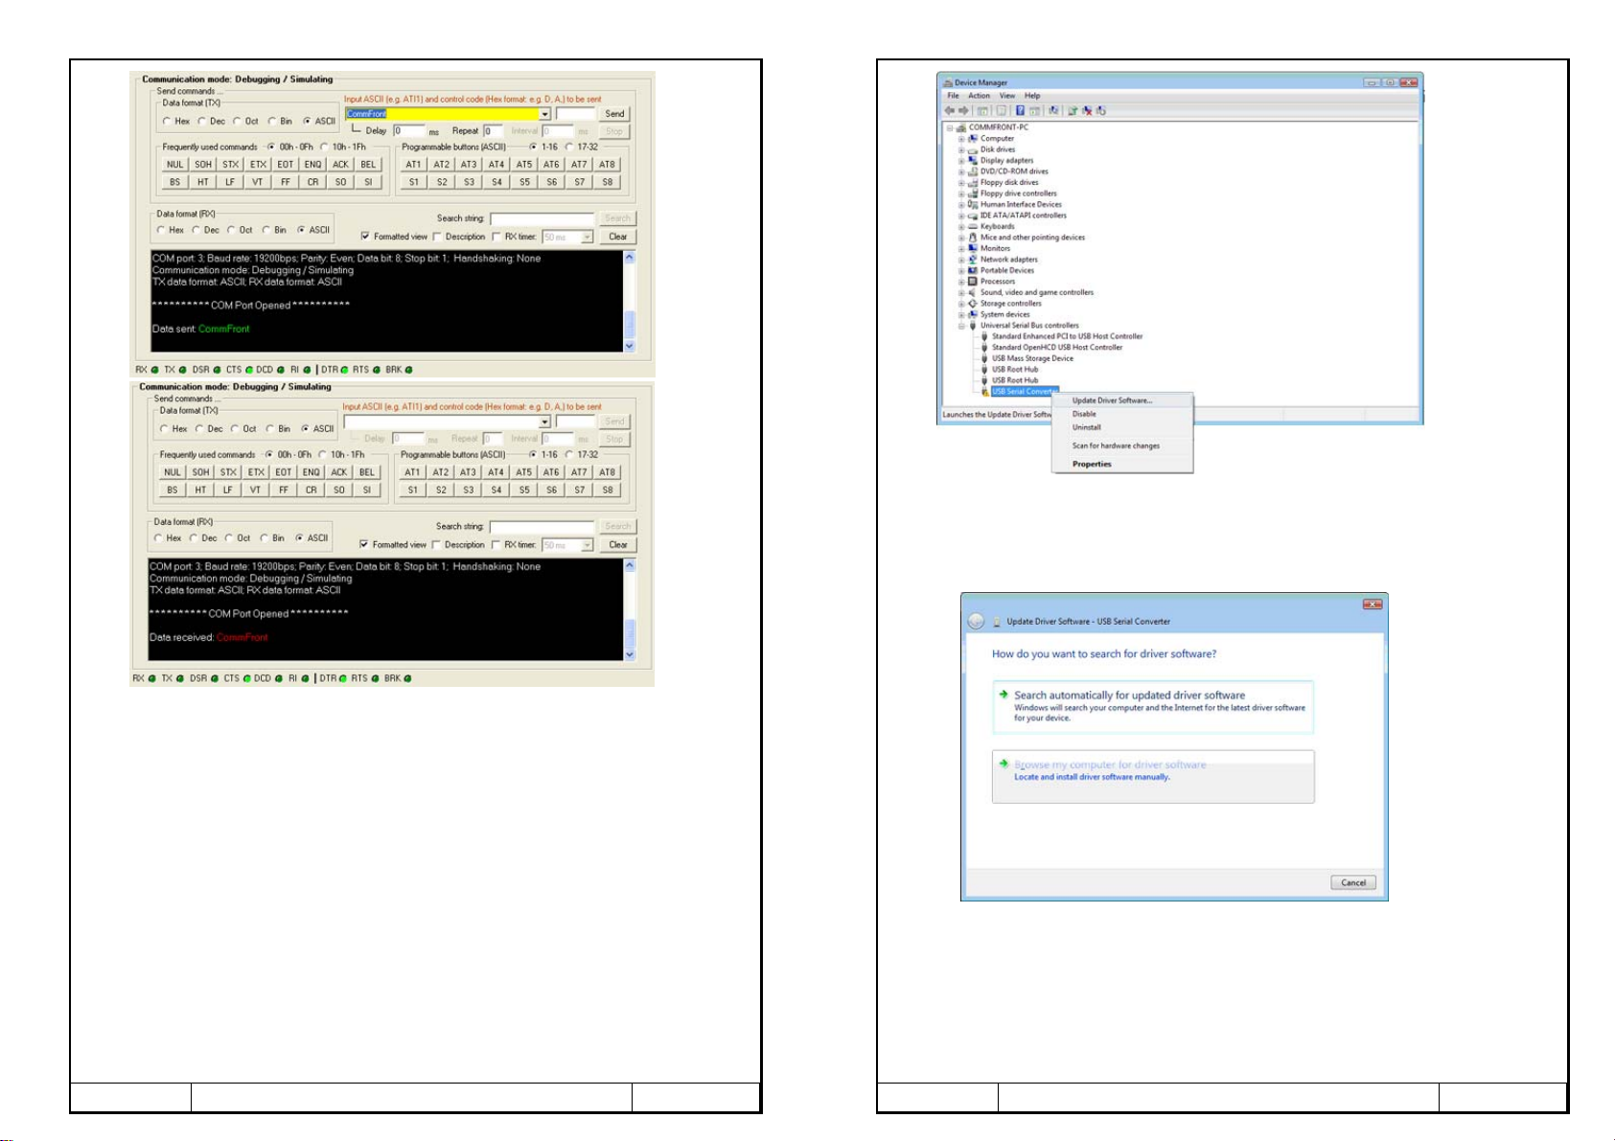Click the green arrow beside Search automatically
Viewport: 1615px width, 1141px height.
[1004, 695]
